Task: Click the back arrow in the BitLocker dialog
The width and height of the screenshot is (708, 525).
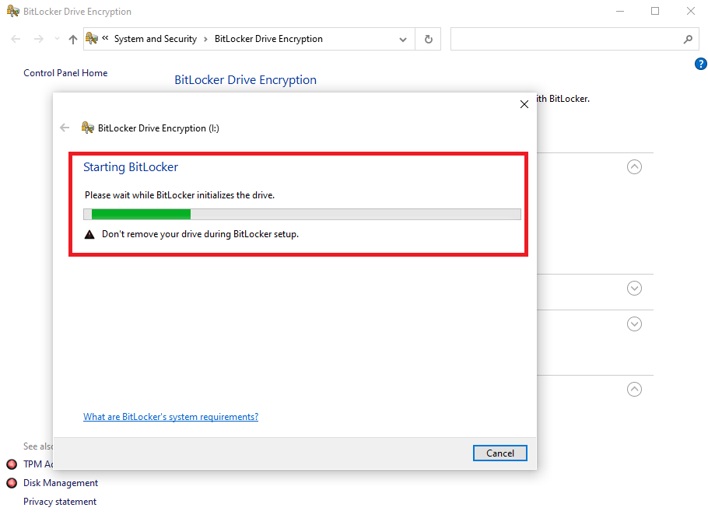Action: 65,128
